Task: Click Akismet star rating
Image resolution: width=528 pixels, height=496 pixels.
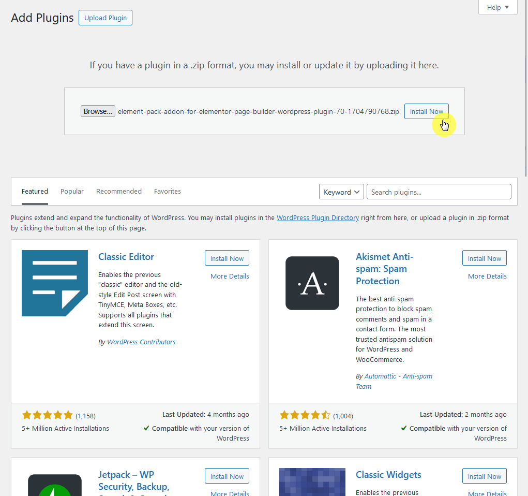Action: pyautogui.click(x=305, y=415)
